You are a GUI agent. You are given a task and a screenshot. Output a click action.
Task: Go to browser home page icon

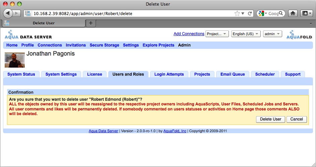pos(293,13)
